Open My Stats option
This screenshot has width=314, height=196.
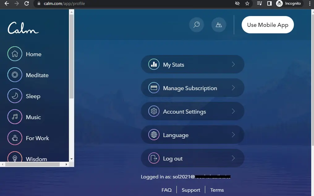[x=193, y=64]
